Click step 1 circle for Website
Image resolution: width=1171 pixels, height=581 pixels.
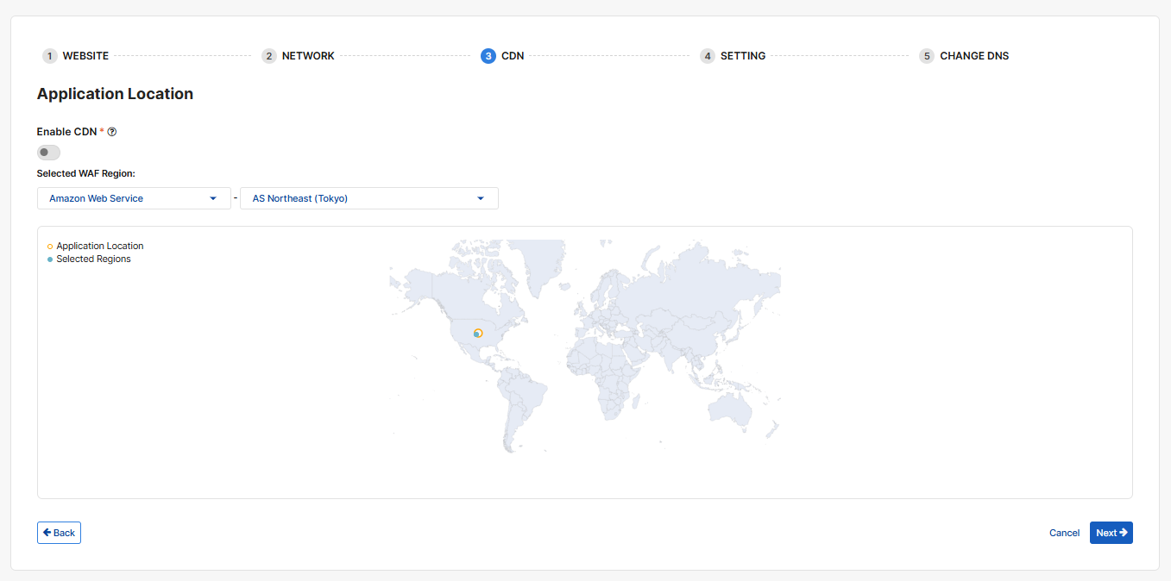coord(50,56)
